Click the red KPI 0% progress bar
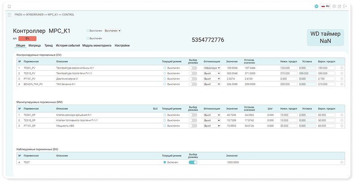354x182 pixels. [x=27, y=39]
